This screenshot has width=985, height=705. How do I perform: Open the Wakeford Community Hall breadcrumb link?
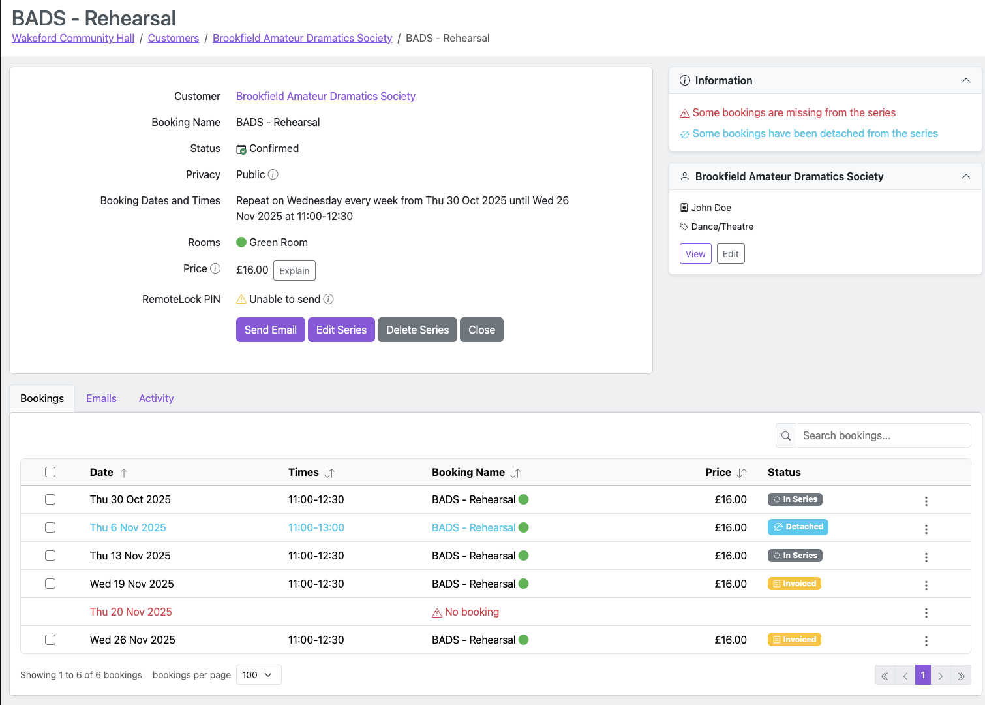point(72,38)
